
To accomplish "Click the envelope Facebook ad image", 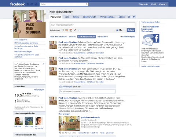I will [151, 40].
